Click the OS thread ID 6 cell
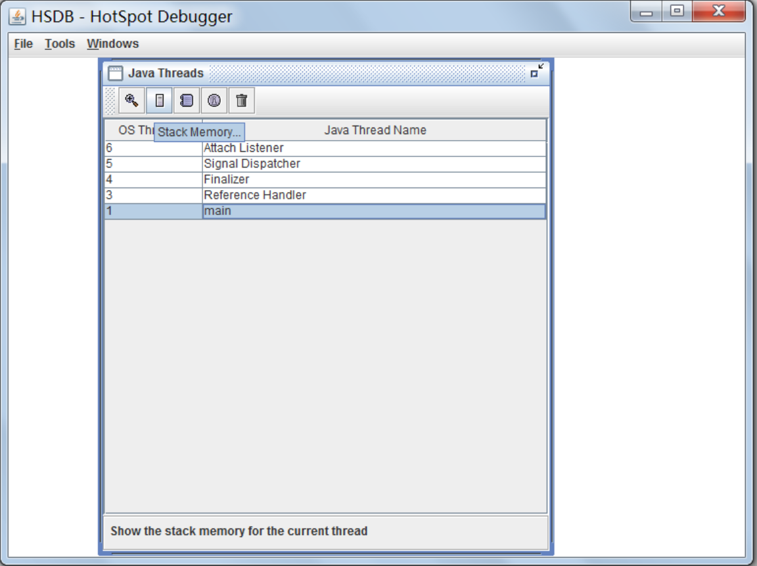This screenshot has height=566, width=757. [154, 148]
